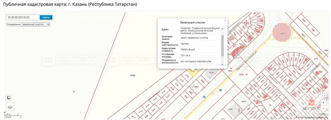The height and width of the screenshot is (120, 331).
Task: Click the cadastral number search field
Action: [23, 17]
